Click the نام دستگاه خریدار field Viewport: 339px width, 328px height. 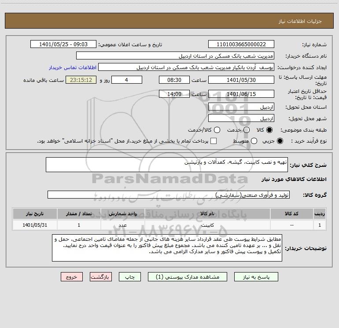tap(175, 55)
